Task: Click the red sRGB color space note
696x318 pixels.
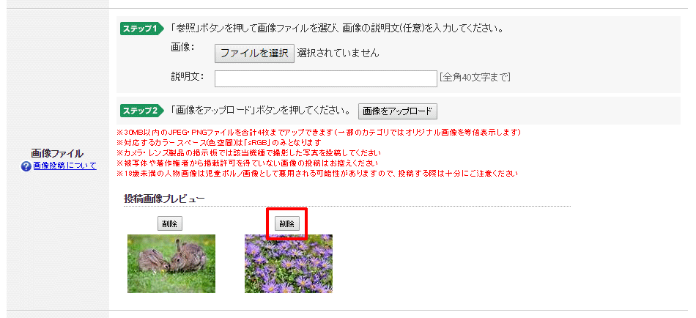Action: tap(218, 143)
